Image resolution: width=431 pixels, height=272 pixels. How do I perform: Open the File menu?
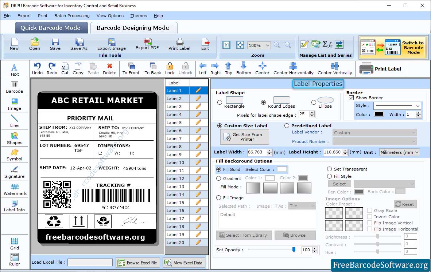point(7,16)
